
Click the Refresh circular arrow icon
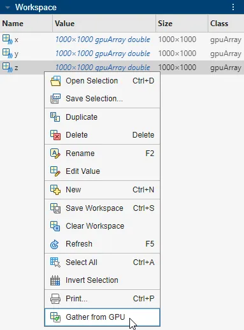55,244
